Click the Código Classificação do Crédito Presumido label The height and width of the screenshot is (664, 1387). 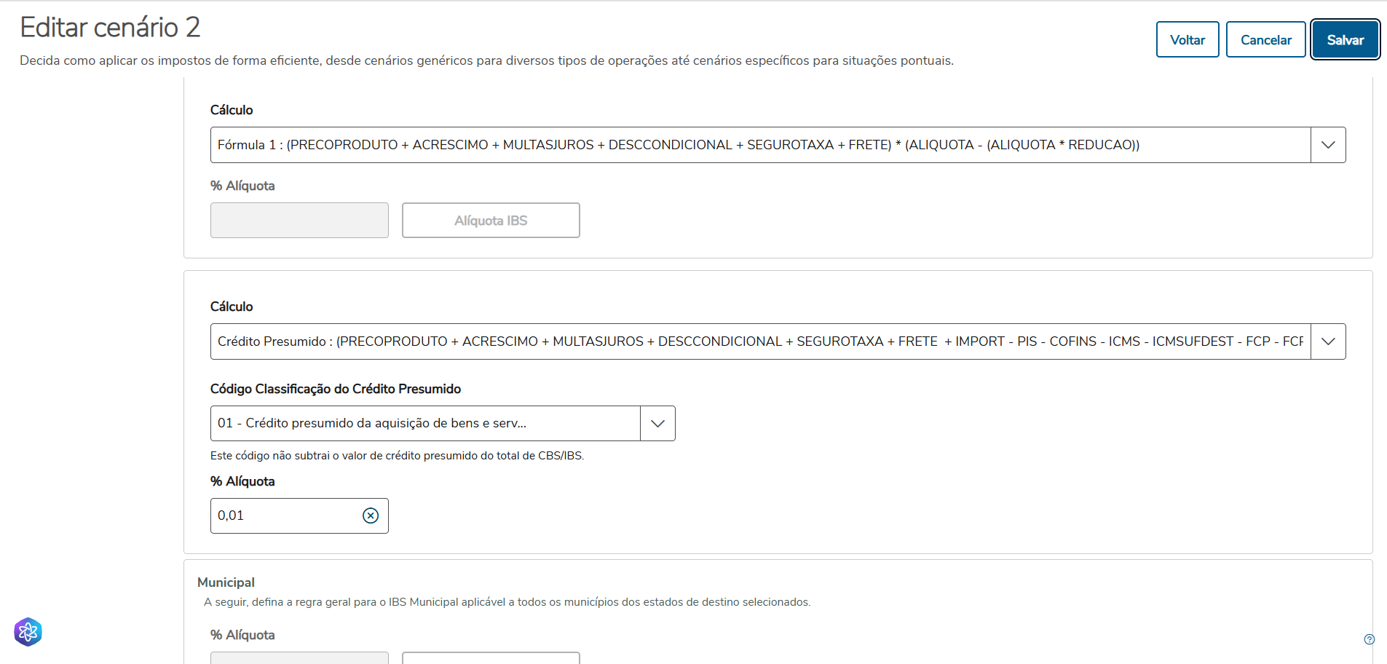336,389
